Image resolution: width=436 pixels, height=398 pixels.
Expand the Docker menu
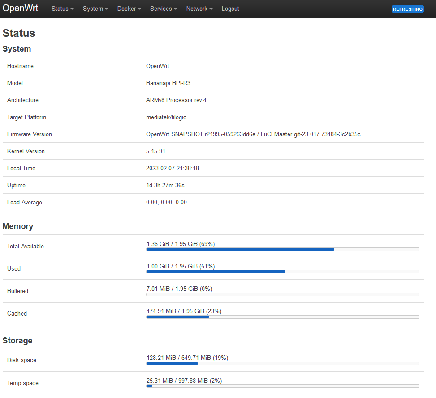coord(129,9)
